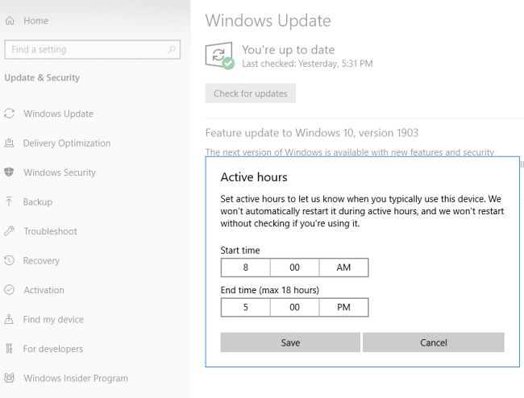Open the start time hour picker showing 8
The height and width of the screenshot is (398, 524).
click(246, 267)
